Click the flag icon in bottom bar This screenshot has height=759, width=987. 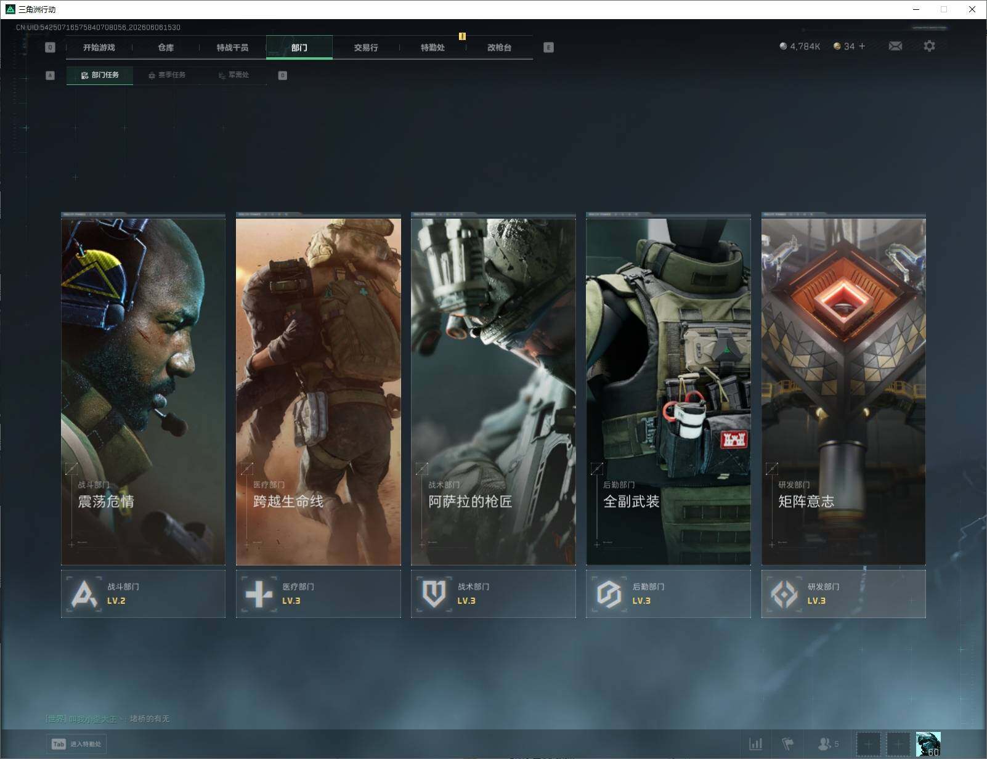(787, 744)
